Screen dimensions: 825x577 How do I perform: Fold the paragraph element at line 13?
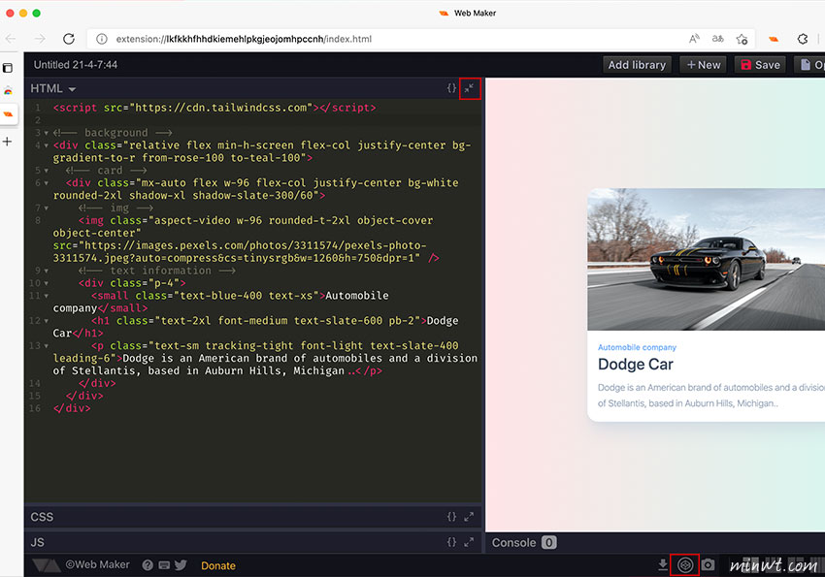tap(47, 346)
